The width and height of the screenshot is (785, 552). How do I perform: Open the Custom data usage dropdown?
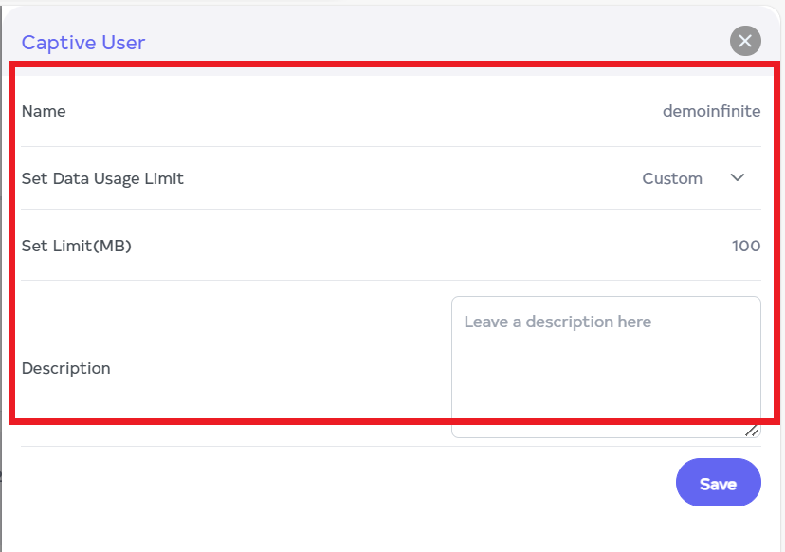pyautogui.click(x=672, y=178)
